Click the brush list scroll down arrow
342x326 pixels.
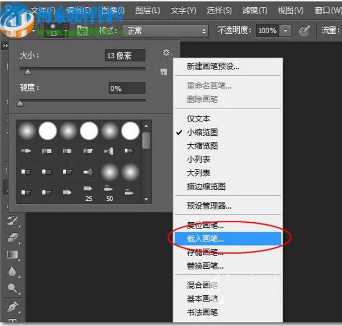coord(146,199)
